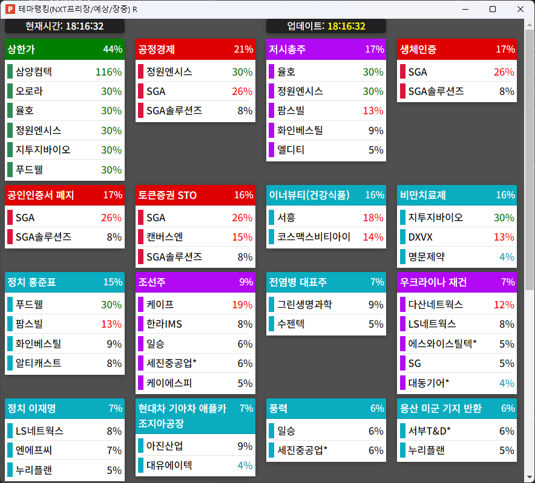Open the 정치 홍준표 theme header

[65, 282]
